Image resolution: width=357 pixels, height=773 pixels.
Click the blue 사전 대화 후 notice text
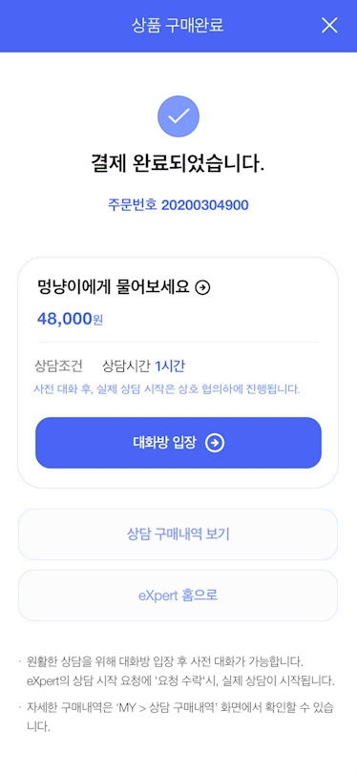(167, 389)
